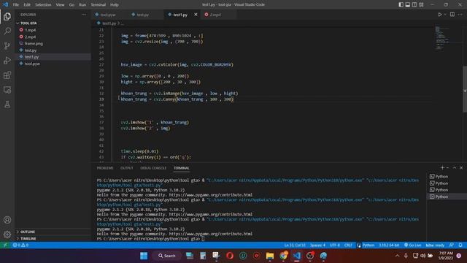This screenshot has height=263, width=467.
Task: Click Go Live in the status bar
Action: pos(412,245)
